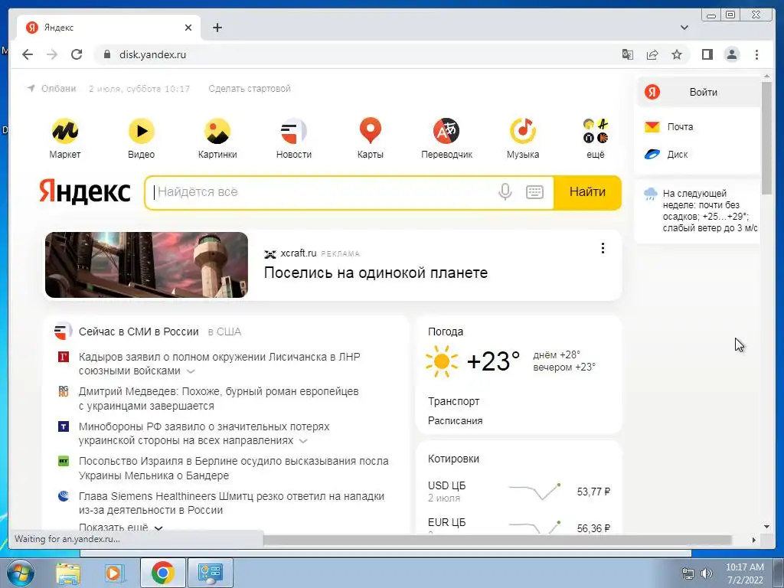Open the tab search dropdown arrow
The width and height of the screenshot is (784, 588).
[684, 28]
